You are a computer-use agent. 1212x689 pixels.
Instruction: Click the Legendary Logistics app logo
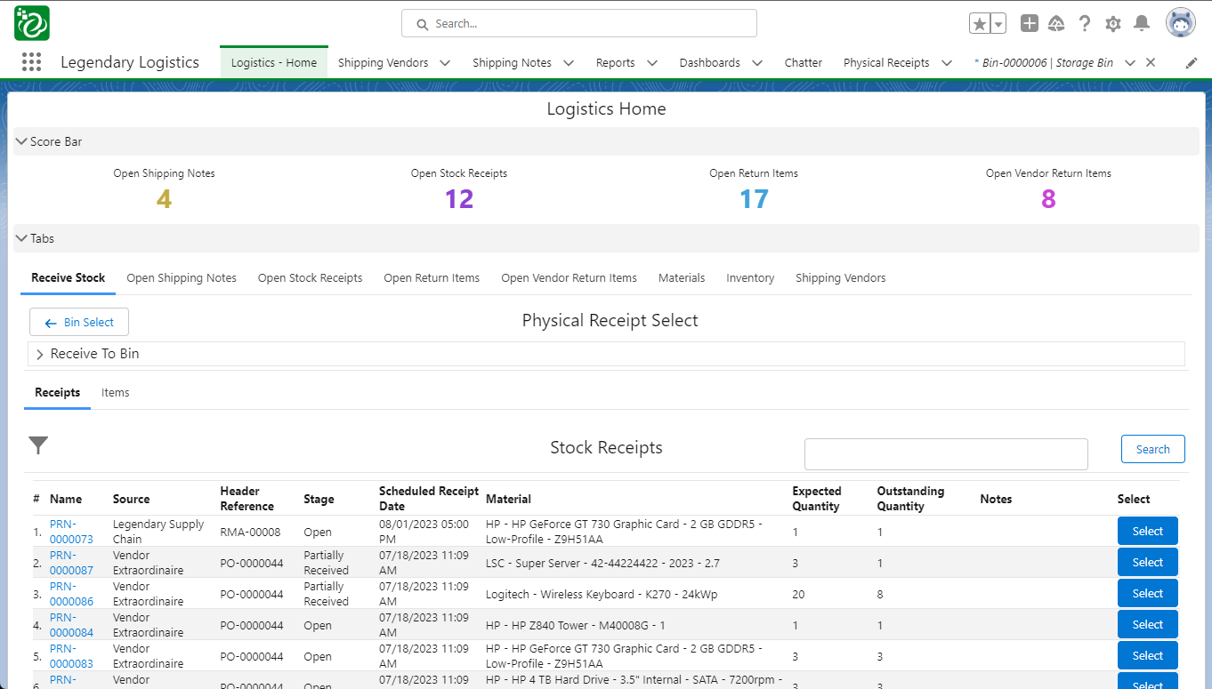32,23
